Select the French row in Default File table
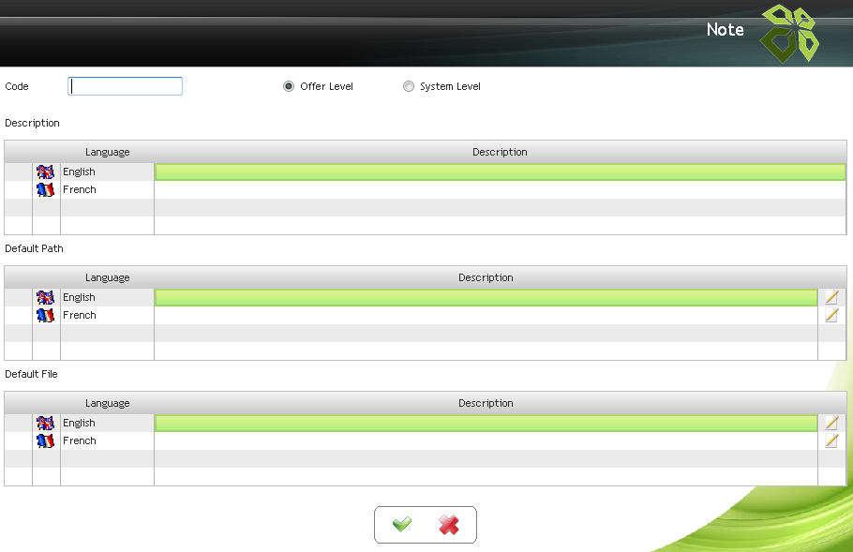The image size is (853, 552). click(x=80, y=440)
